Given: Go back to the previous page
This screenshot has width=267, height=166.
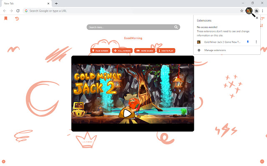Looking at the screenshot, I should pos(5,11).
